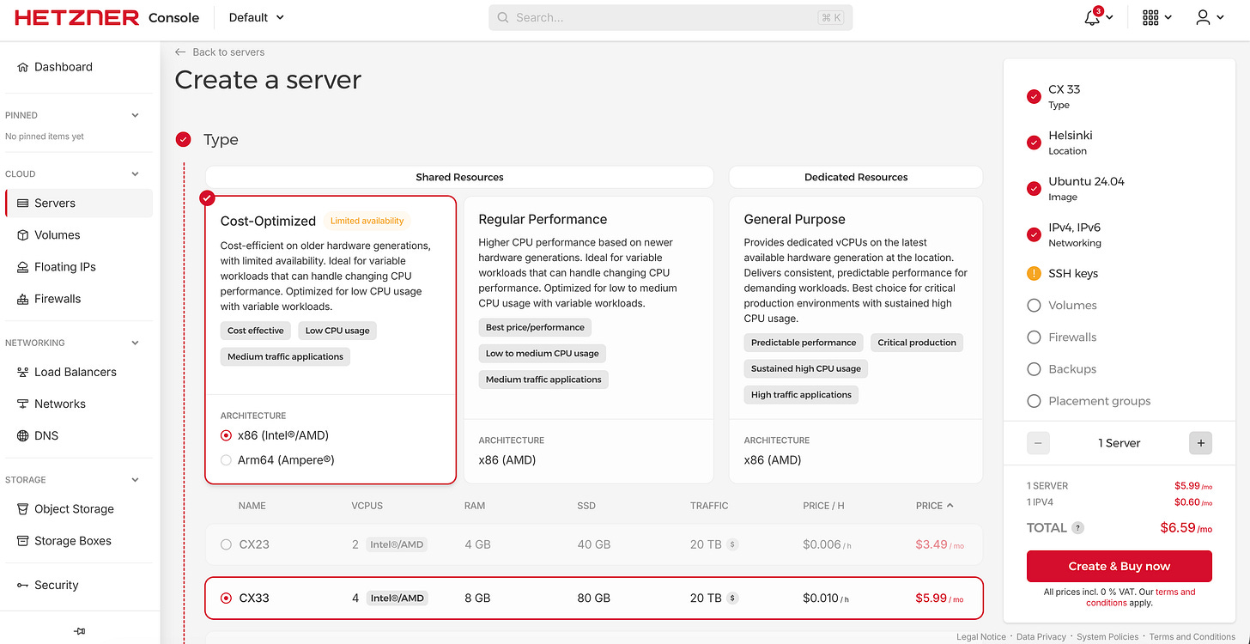The width and height of the screenshot is (1250, 644).
Task: Collapse the PINNED sidebar section
Action: (135, 115)
